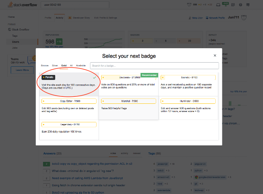
Task: Click the user avatar in top bar
Action: pyautogui.click(x=189, y=5)
